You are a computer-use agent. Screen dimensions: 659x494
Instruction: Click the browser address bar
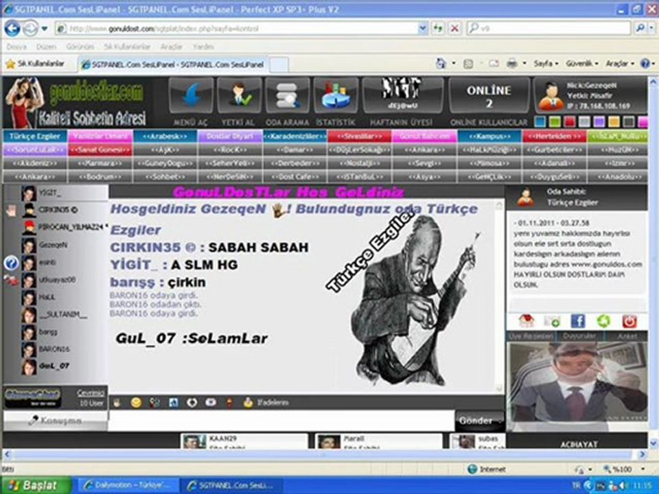(x=242, y=29)
